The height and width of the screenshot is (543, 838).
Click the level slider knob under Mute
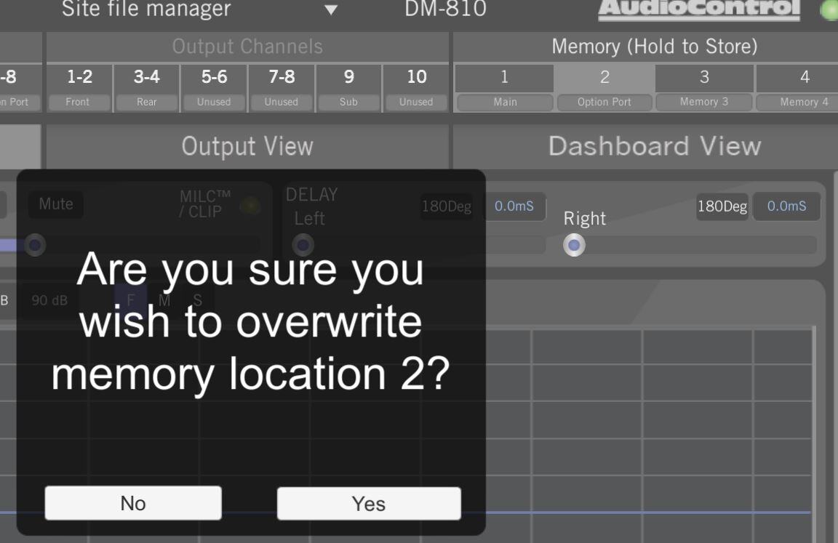pyautogui.click(x=35, y=245)
